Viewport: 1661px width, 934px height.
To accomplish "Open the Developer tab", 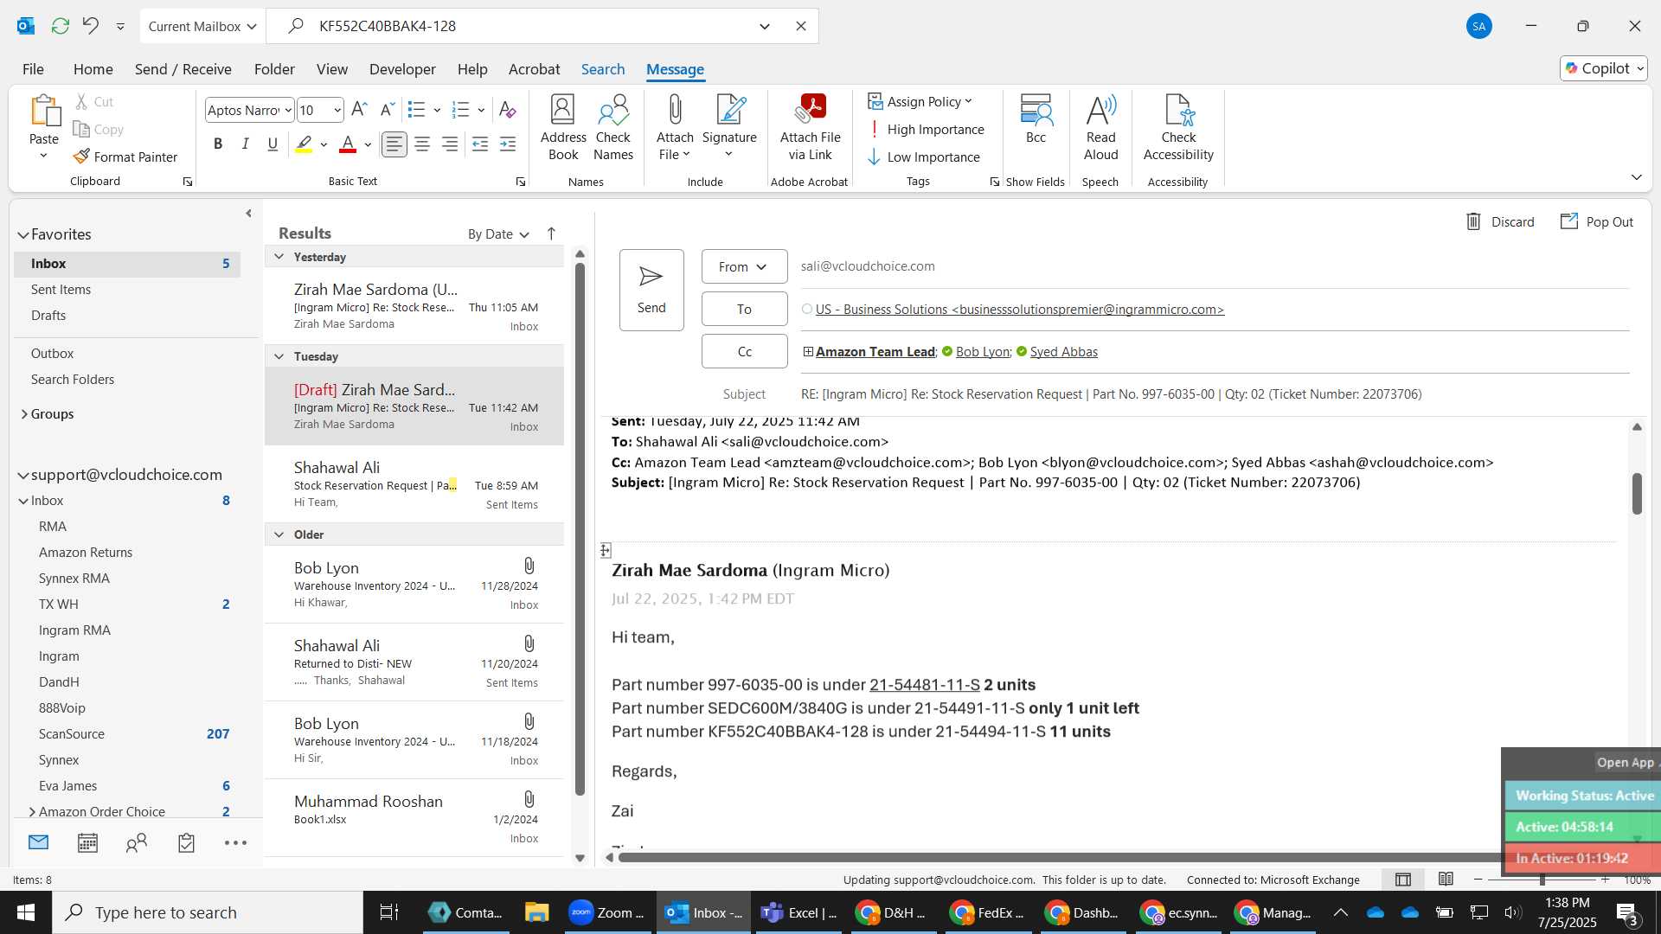I will click(x=402, y=69).
